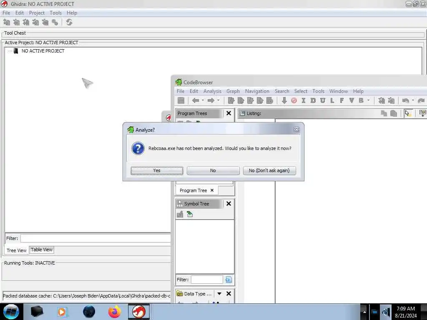Open the bookmark type dropdown arrow after B
Image resolution: width=427 pixels, height=320 pixels.
click(369, 100)
